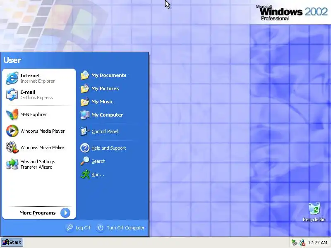Click the Help and Support question mark icon
The width and height of the screenshot is (331, 248).
(x=85, y=148)
